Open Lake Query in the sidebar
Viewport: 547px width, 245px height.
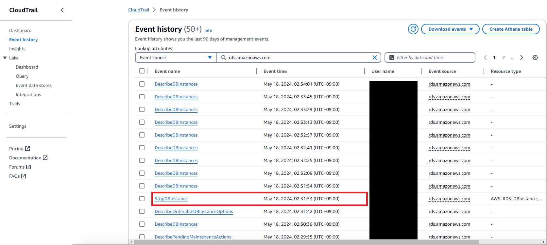tap(22, 76)
